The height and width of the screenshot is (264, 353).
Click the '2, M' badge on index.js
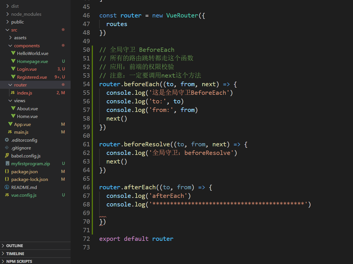pyautogui.click(x=61, y=93)
